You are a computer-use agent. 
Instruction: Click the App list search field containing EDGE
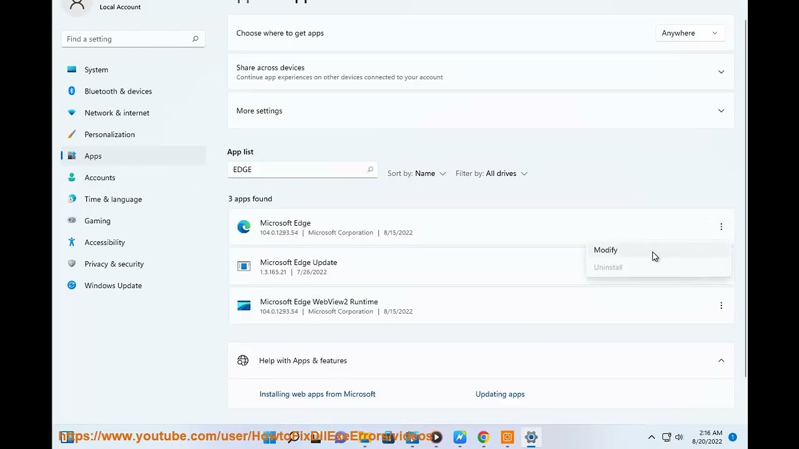click(x=303, y=170)
